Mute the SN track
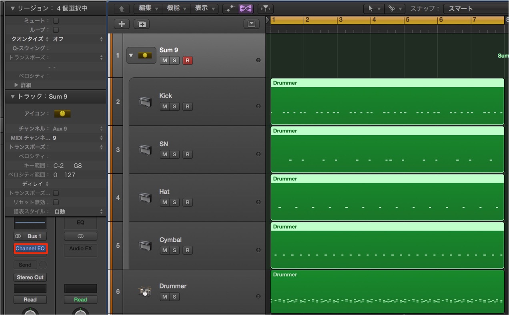 [x=164, y=154]
